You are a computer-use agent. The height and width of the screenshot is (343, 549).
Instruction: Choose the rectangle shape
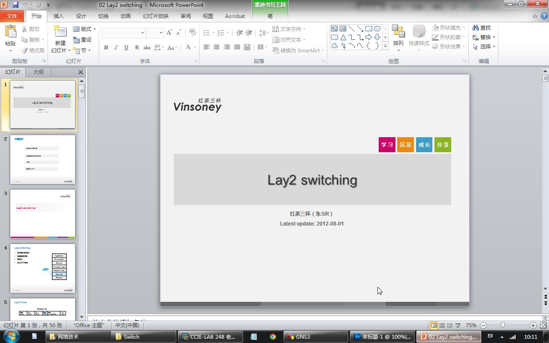[368, 29]
